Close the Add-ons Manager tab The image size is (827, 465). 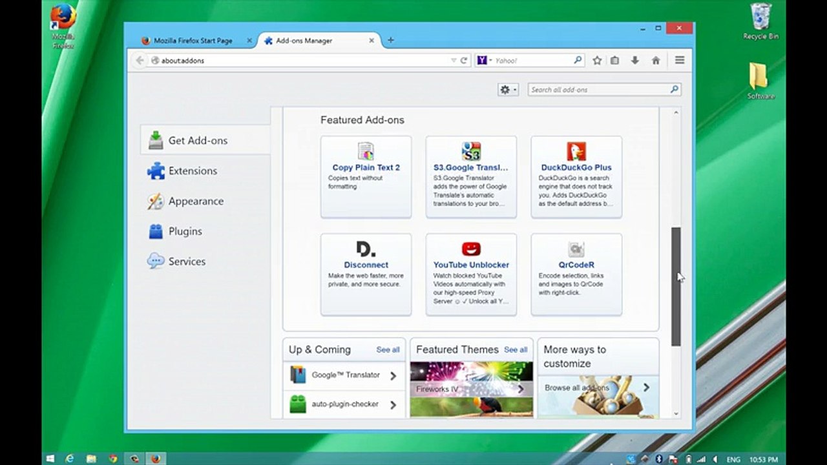[372, 40]
